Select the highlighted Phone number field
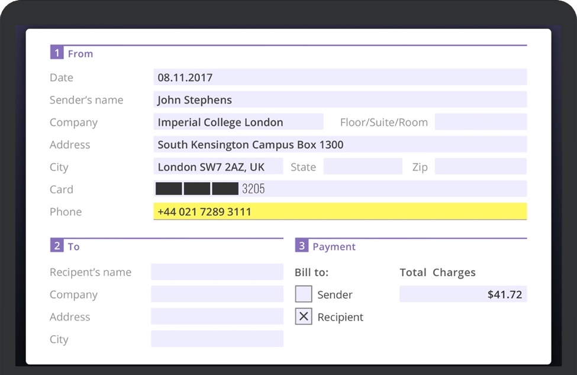577x375 pixels. click(340, 211)
